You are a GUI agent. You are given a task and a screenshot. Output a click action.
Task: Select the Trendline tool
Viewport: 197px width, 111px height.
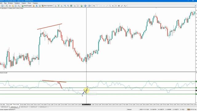(x=107, y=6)
